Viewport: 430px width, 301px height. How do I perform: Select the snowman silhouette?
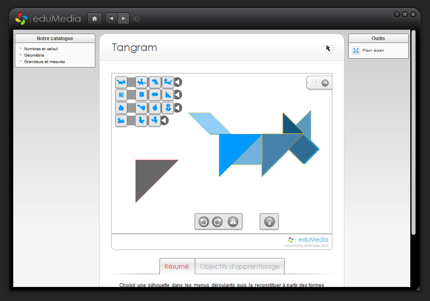coord(168,108)
